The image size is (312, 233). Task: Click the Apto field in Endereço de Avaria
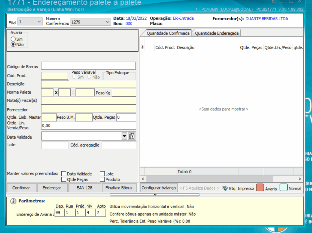click(101, 213)
